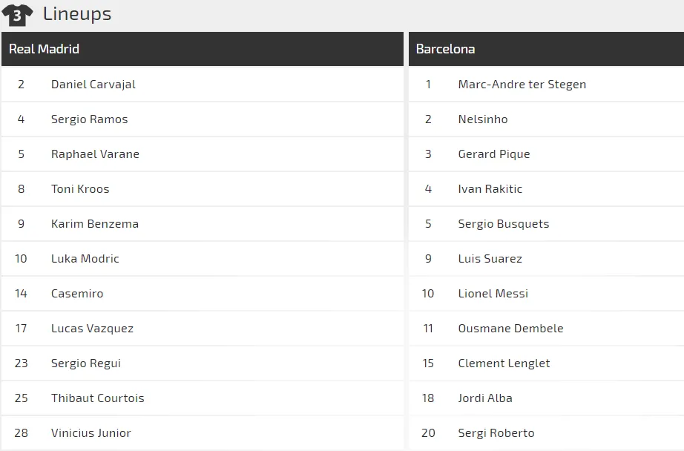Click the jersey icon beside Lineups
The width and height of the screenshot is (684, 451).
pos(17,14)
